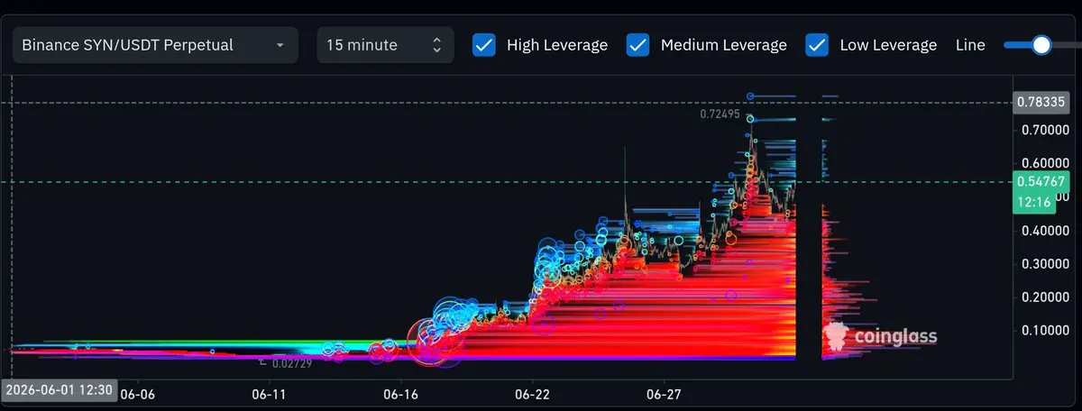Image resolution: width=1082 pixels, height=411 pixels.
Task: Click the 06-06 date label
Action: pos(137,395)
